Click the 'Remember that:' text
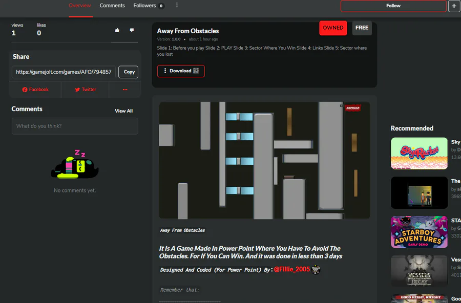Image resolution: width=461 pixels, height=303 pixels. (180, 290)
